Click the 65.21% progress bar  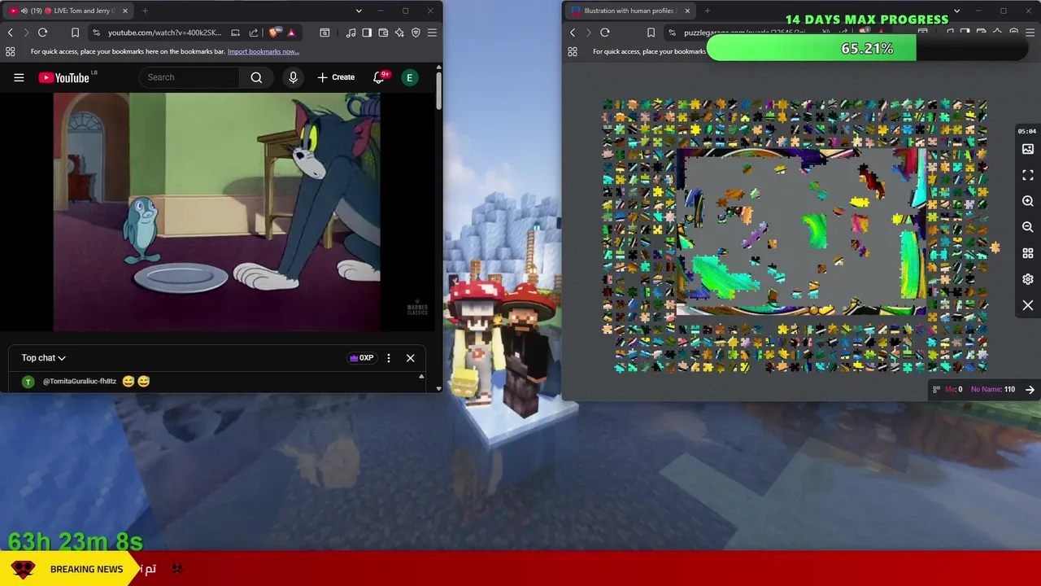coord(867,49)
